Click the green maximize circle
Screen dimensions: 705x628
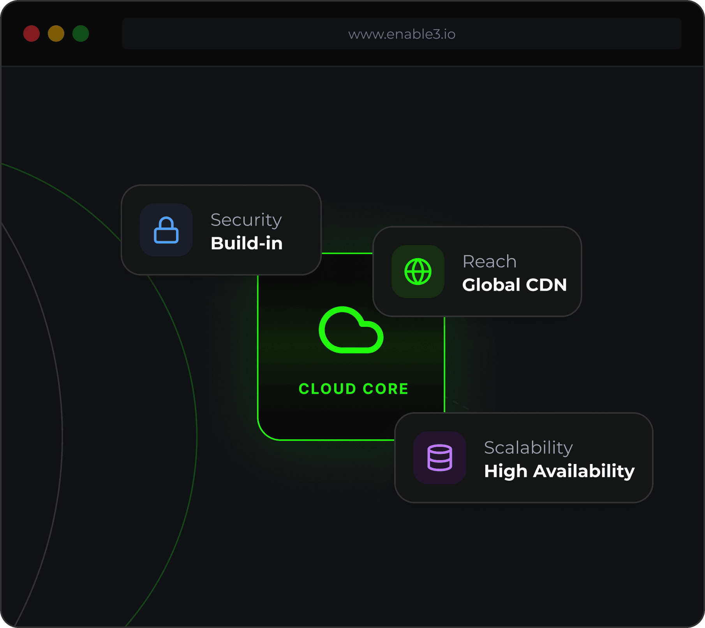(x=81, y=34)
